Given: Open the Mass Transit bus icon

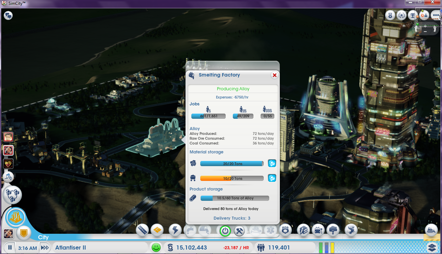Looking at the screenshot, I should tap(319, 230).
